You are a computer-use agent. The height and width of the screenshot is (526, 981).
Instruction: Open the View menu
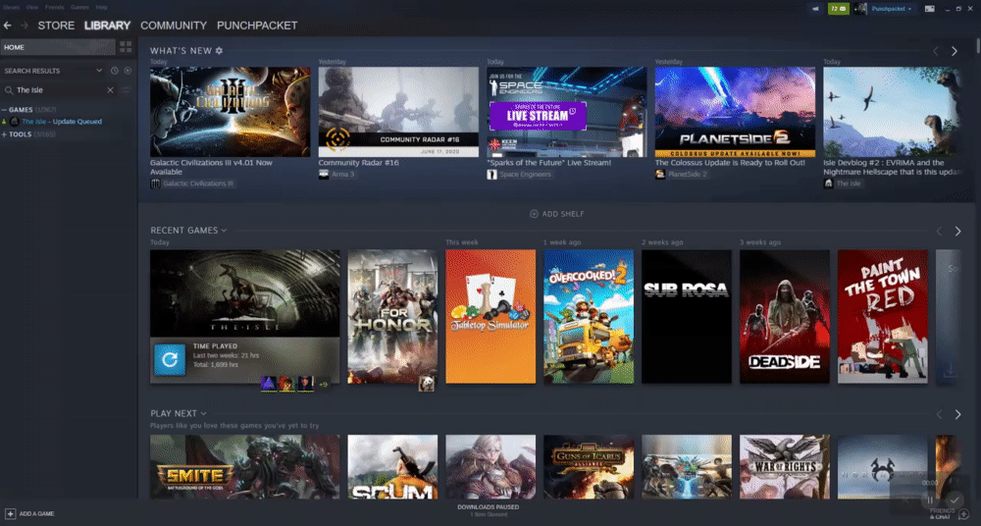(x=32, y=7)
